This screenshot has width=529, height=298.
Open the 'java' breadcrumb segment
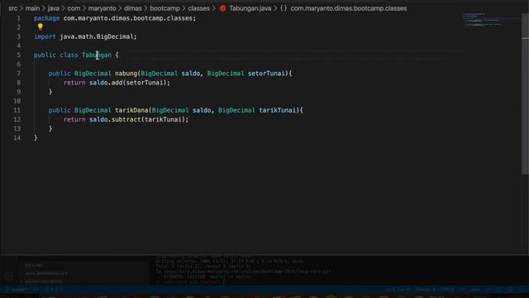point(53,8)
